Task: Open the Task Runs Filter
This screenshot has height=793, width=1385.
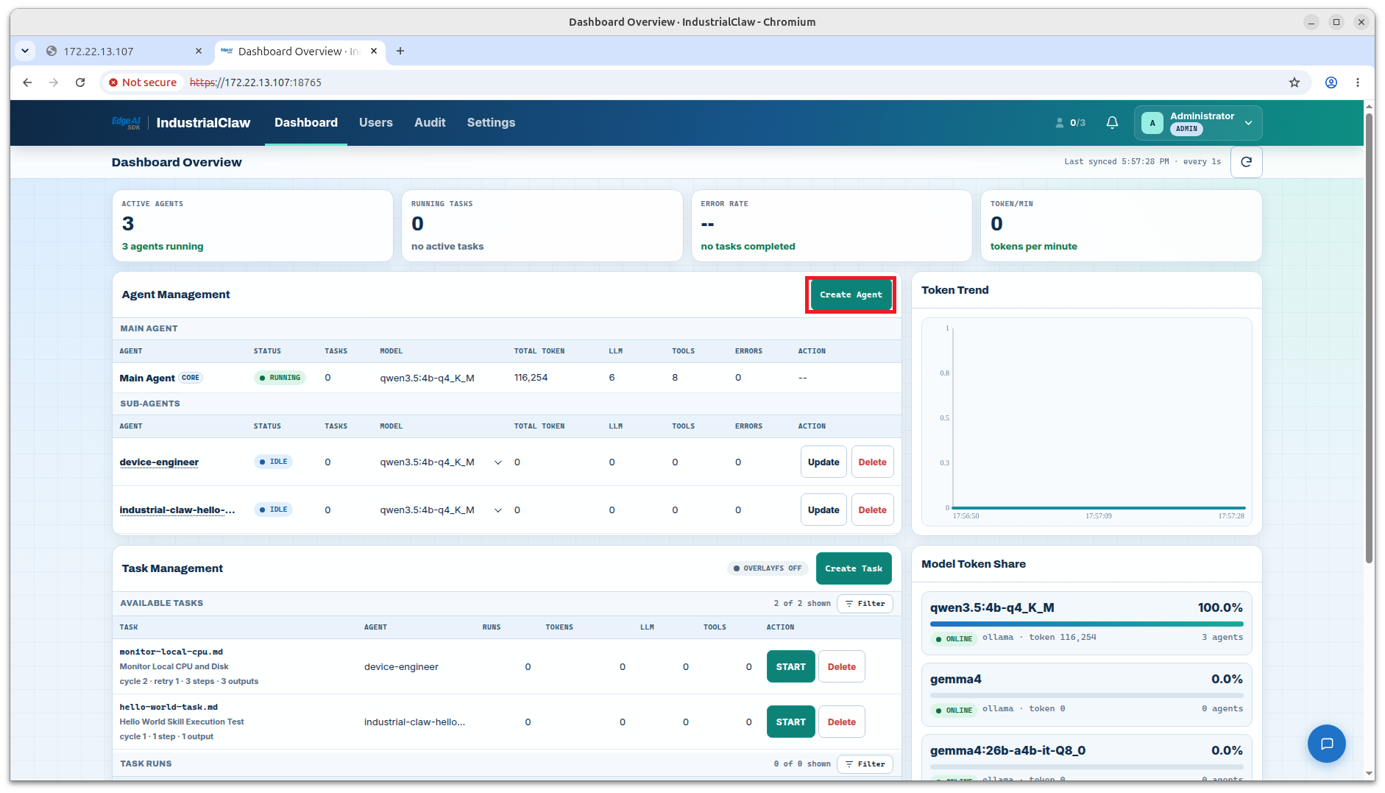Action: (865, 764)
